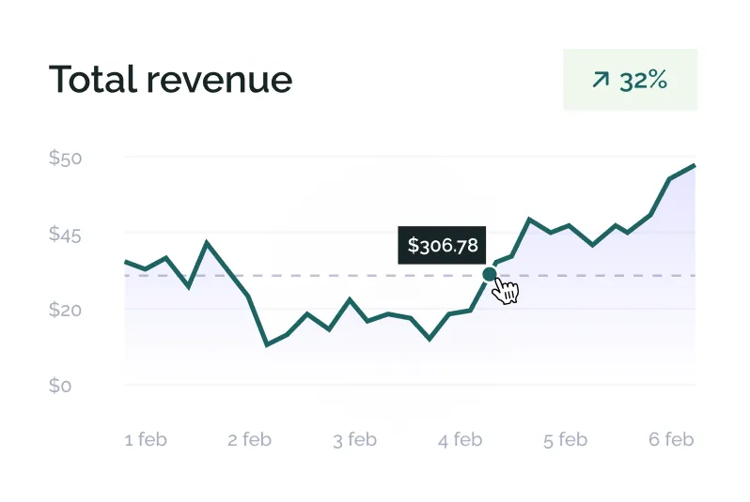The image size is (750, 502).
Task: Select the 1 feb date label
Action: point(146,439)
